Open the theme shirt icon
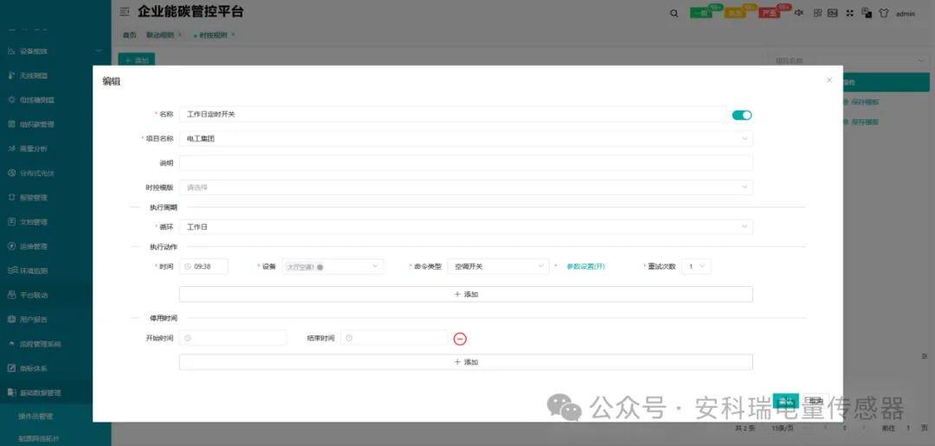Image resolution: width=935 pixels, height=446 pixels. (884, 13)
